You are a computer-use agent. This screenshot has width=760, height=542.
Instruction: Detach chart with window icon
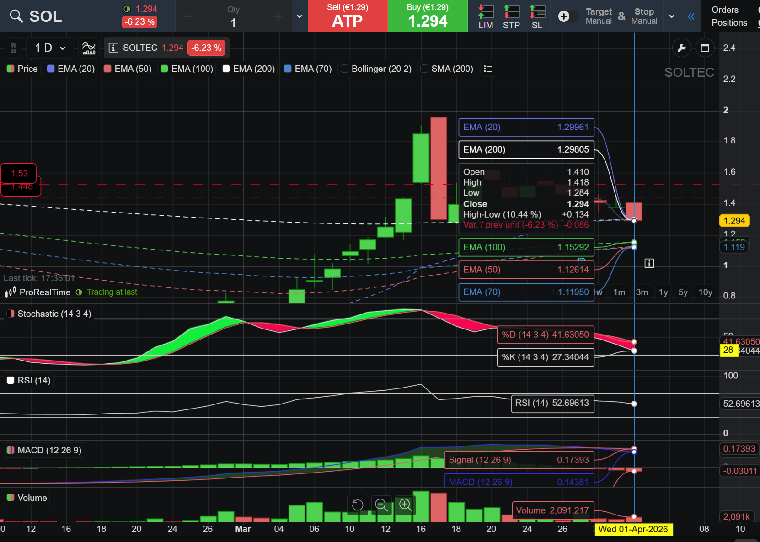pyautogui.click(x=705, y=48)
